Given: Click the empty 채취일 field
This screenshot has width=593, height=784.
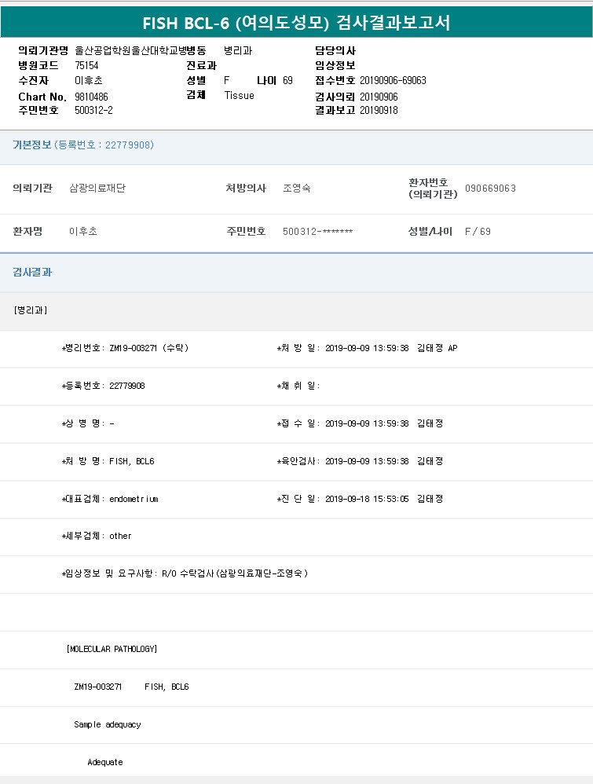Looking at the screenshot, I should point(298,386).
